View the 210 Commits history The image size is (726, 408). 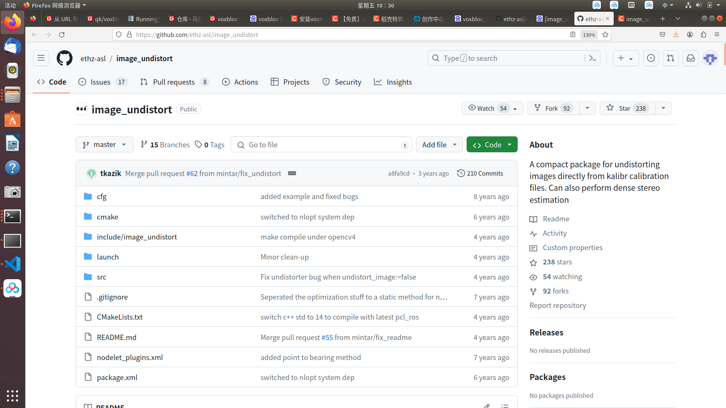(480, 173)
